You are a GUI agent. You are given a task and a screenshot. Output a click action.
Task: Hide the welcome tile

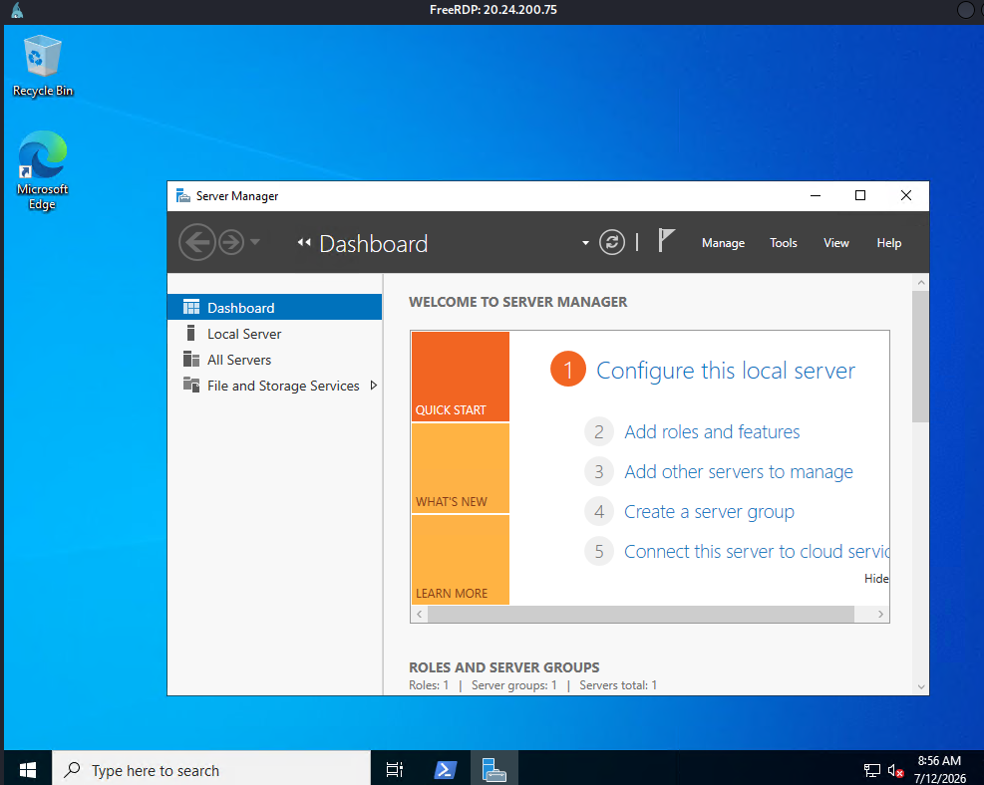[876, 578]
